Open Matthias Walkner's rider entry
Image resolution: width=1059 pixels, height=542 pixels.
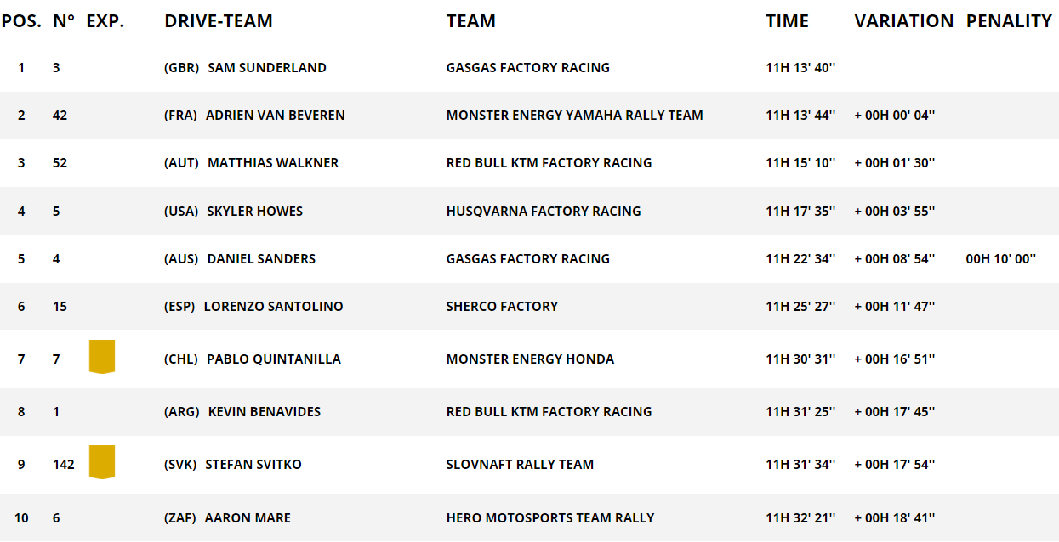(x=272, y=163)
